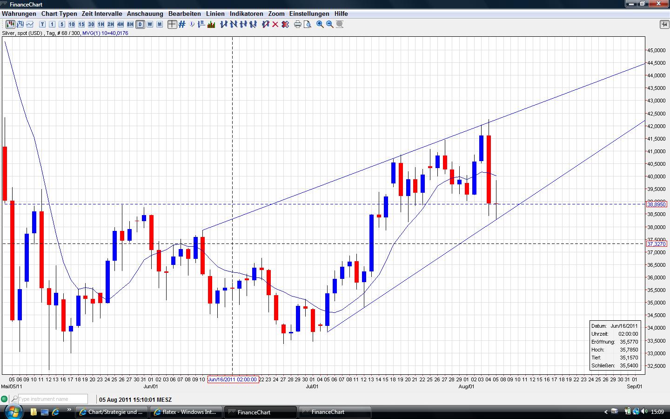Open the Einstellungen menu
Image resolution: width=670 pixels, height=419 pixels.
click(x=309, y=14)
